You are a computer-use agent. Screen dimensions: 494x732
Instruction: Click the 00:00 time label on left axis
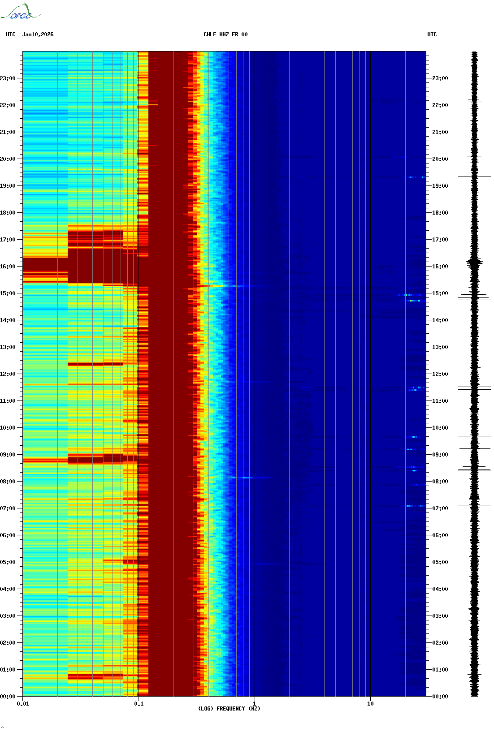click(x=8, y=697)
